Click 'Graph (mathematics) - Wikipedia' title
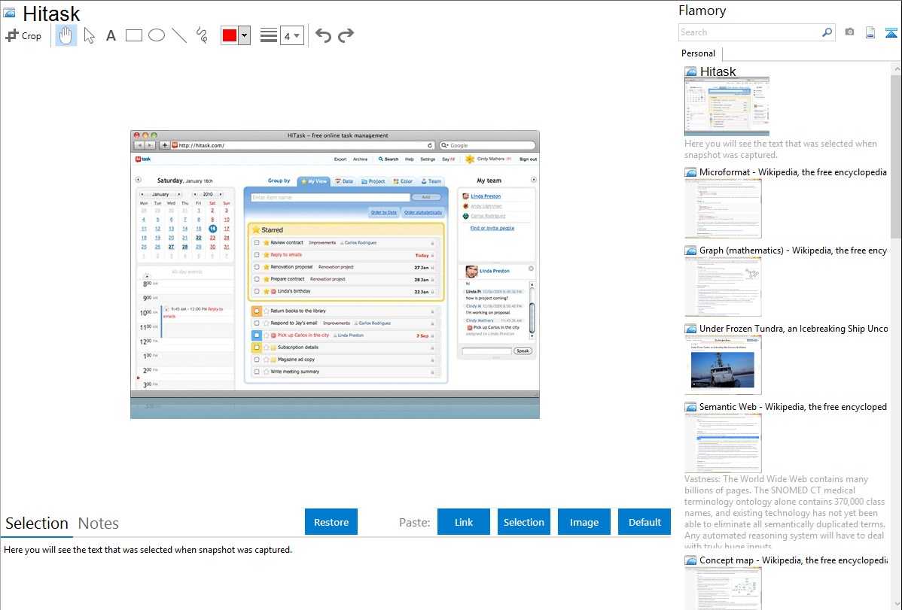The image size is (902, 610). tap(794, 250)
